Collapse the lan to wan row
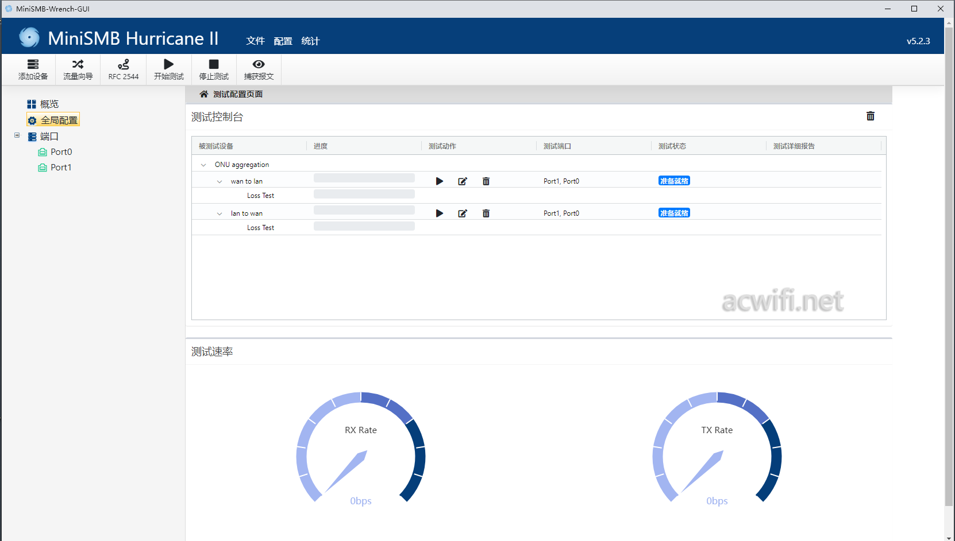Image resolution: width=955 pixels, height=541 pixels. (x=220, y=213)
